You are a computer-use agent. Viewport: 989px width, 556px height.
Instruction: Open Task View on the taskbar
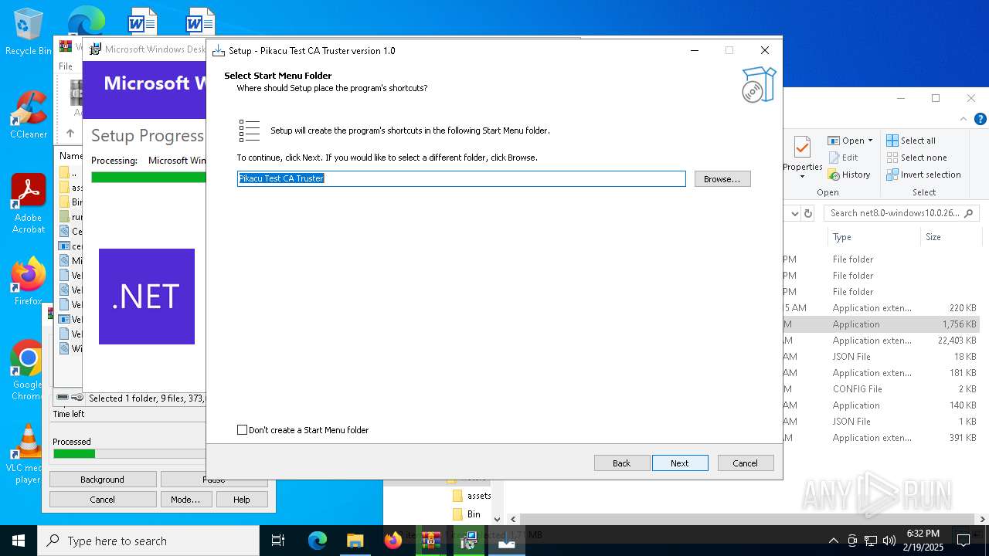[278, 541]
